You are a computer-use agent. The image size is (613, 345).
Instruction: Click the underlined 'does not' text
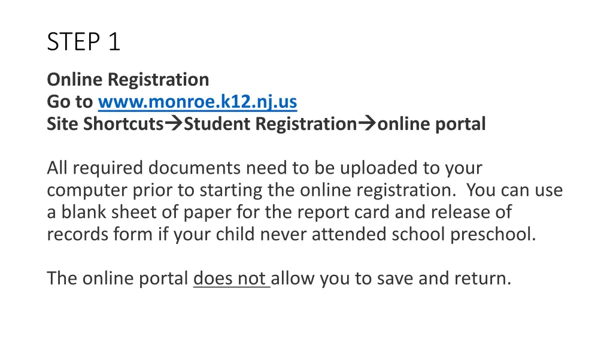232,279
